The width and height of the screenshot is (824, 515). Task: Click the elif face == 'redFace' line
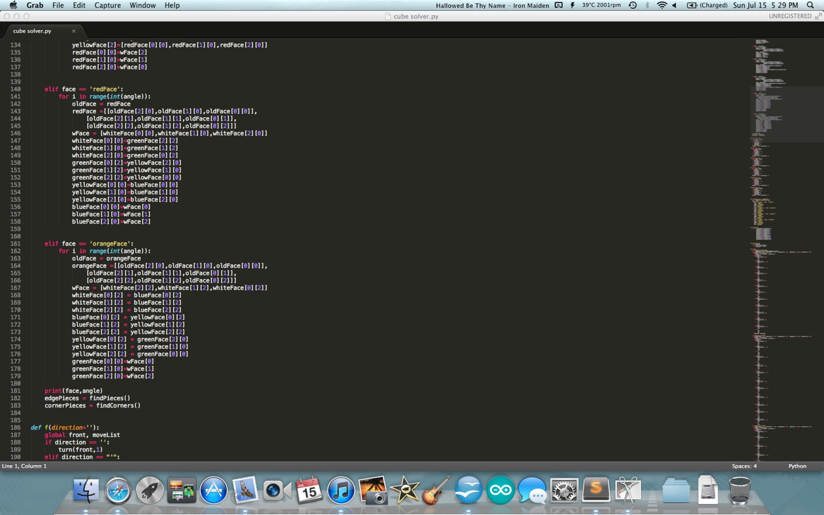(84, 89)
